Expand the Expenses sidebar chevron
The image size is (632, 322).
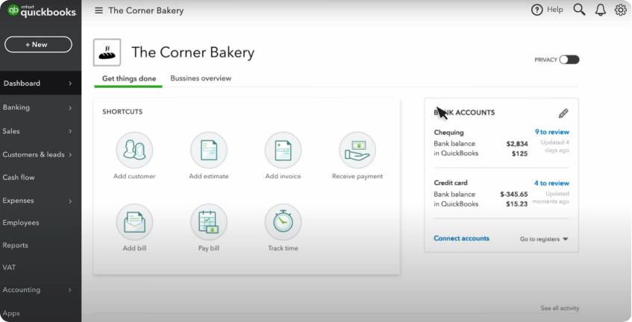70,201
